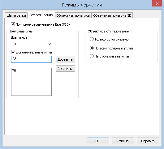Image resolution: width=164 pixels, height=149 pixels.
Task: Focus the additional angle input containing 35
Action: click(x=31, y=59)
